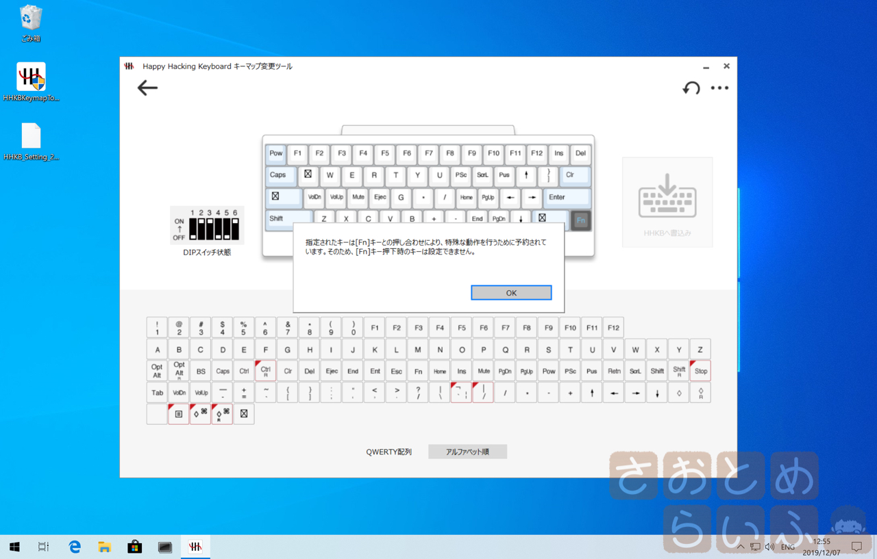Click the HHKB app taskbar button
This screenshot has height=559, width=877.
point(195,547)
